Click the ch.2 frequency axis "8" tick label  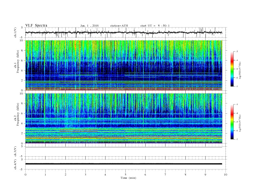[x=22, y=103]
